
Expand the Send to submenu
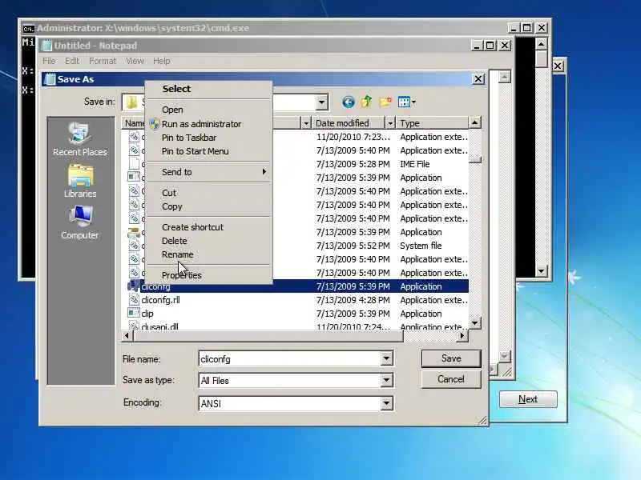pos(208,172)
